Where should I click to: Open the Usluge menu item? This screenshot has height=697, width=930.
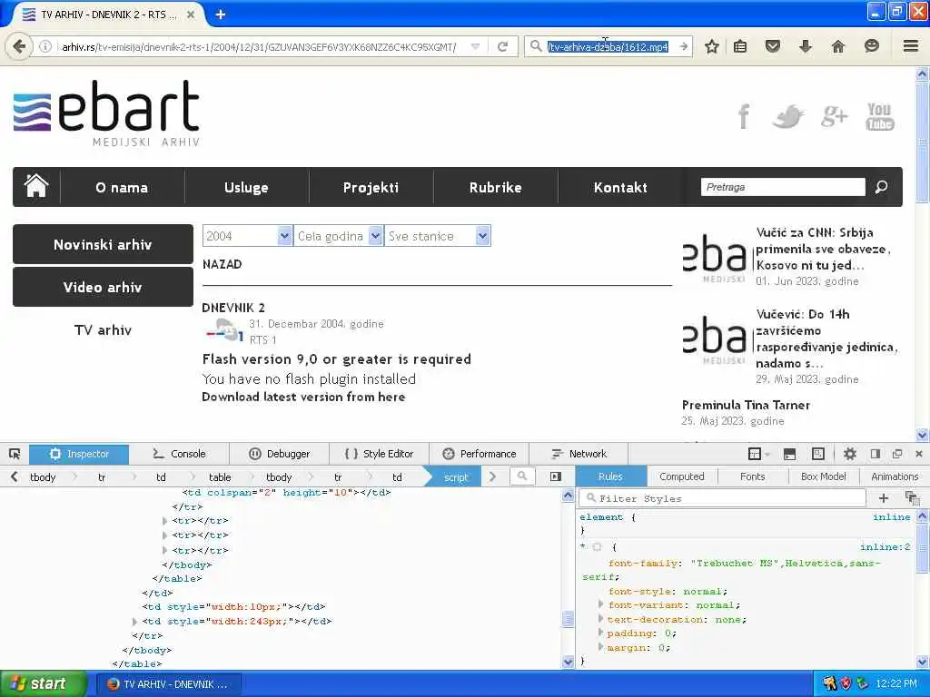[x=246, y=187]
